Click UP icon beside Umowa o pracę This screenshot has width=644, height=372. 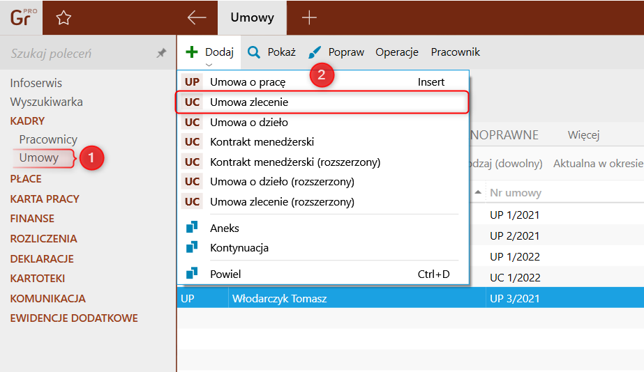192,82
